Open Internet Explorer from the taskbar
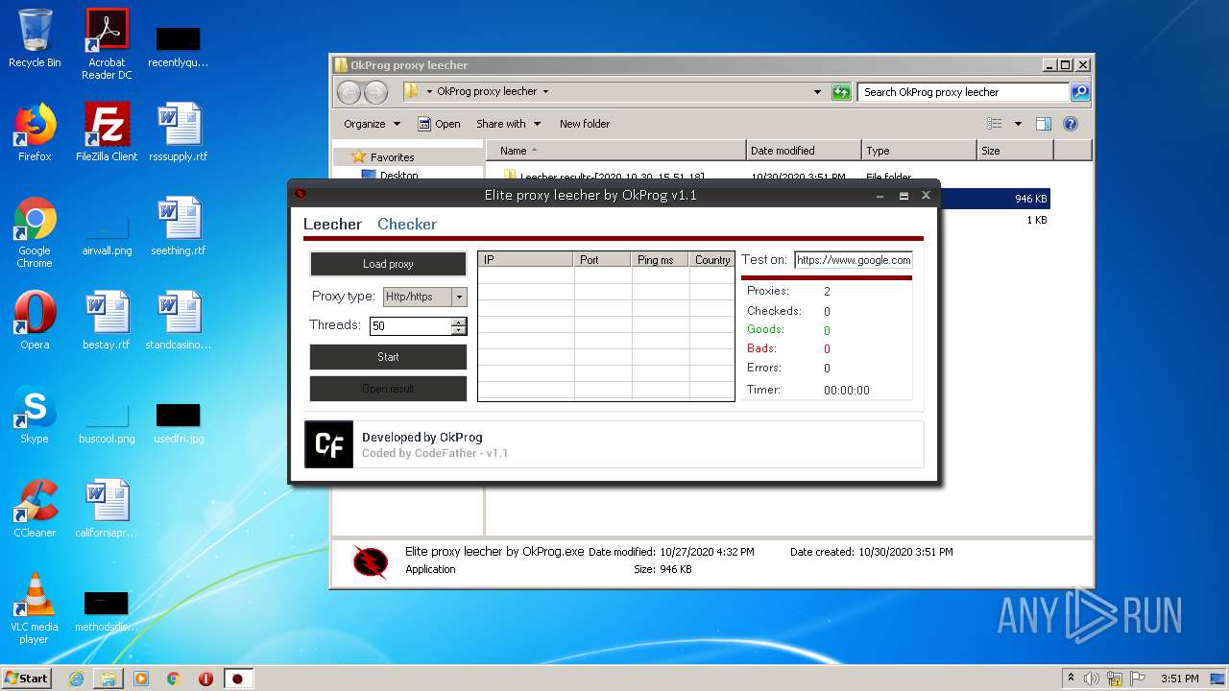Viewport: 1229px width, 691px height. click(x=76, y=679)
